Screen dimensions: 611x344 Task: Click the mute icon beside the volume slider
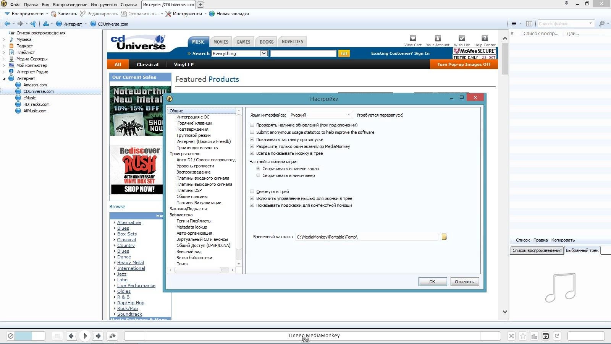(x=11, y=336)
